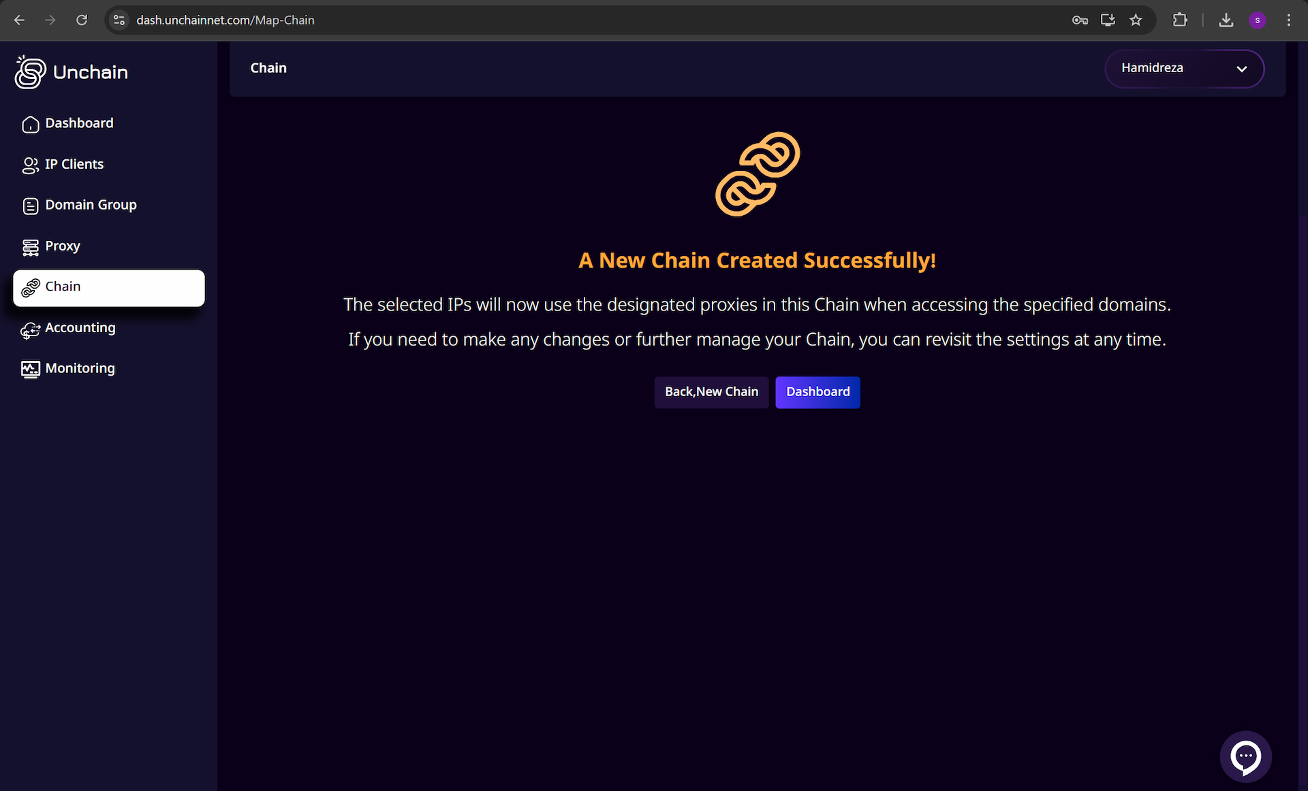
Task: Open the chat support bubble
Action: click(x=1245, y=756)
